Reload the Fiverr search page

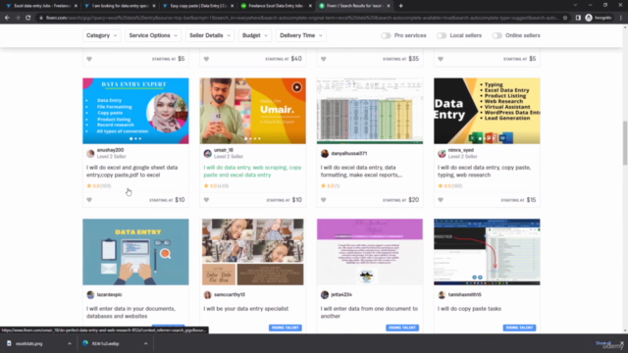tap(28, 18)
